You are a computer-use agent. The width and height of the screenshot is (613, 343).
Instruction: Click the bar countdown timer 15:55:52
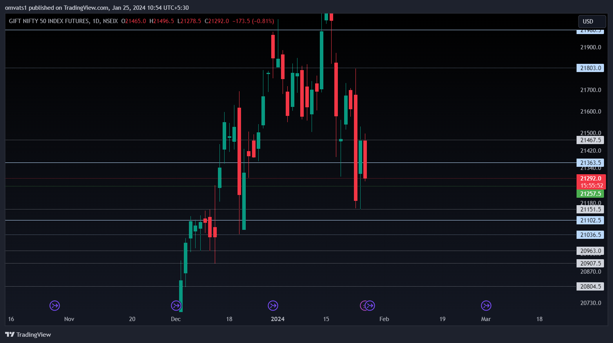[591, 186]
